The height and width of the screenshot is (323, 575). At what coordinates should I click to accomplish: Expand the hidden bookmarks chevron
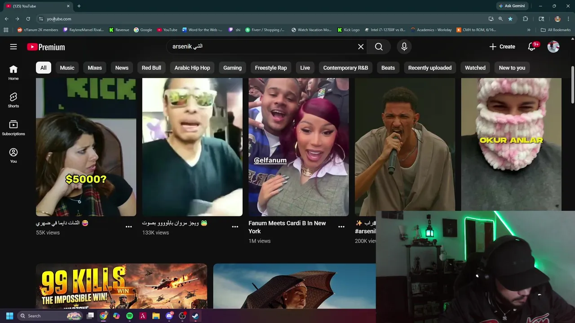[529, 30]
